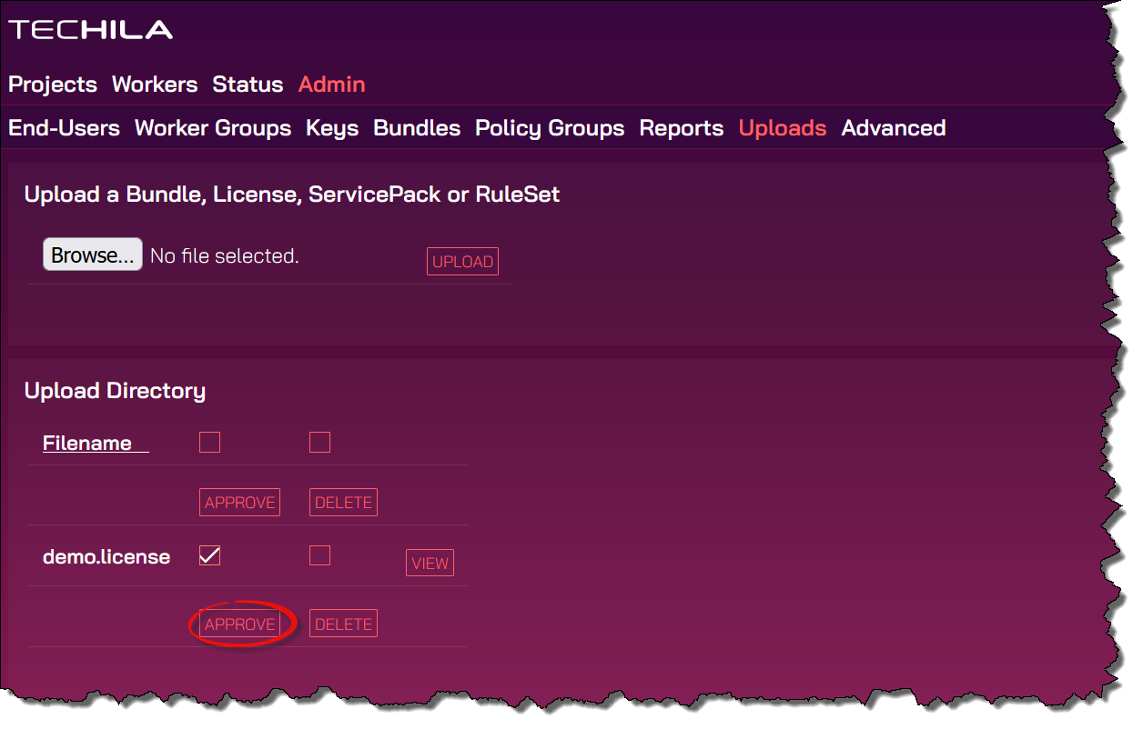The width and height of the screenshot is (1143, 729).
Task: Select the Admin menu item
Action: [331, 85]
